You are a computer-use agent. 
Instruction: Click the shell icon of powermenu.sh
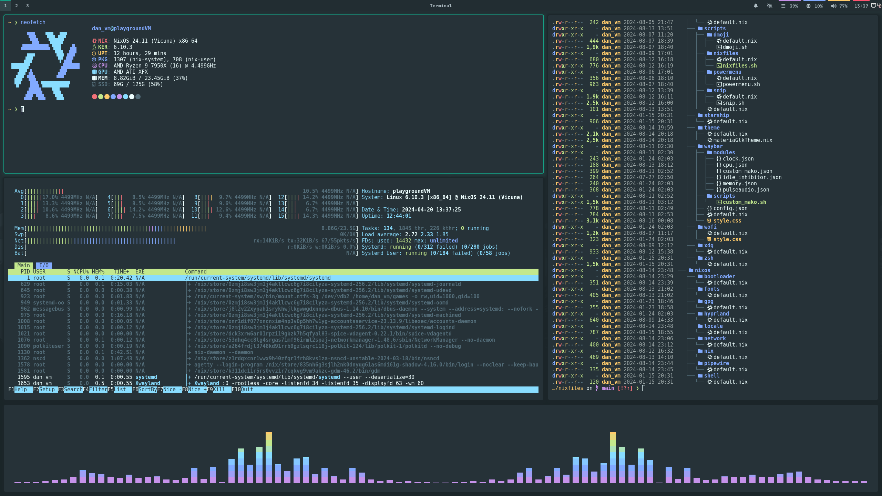coord(719,84)
